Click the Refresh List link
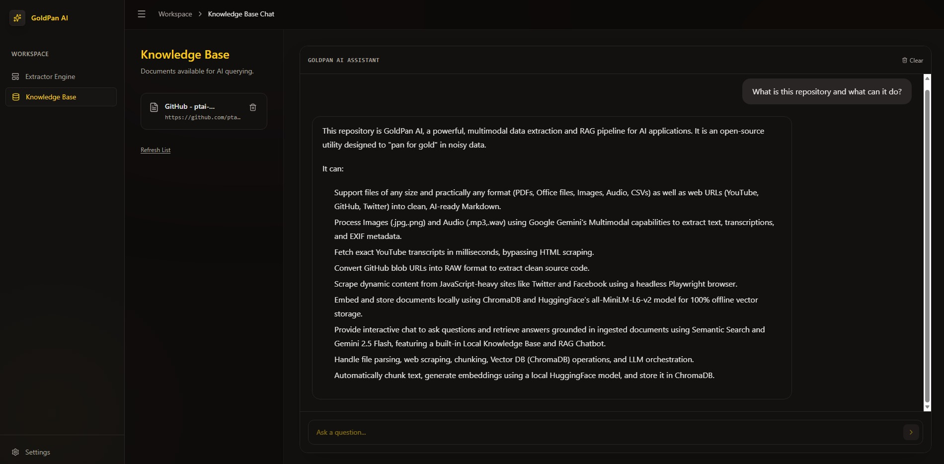The width and height of the screenshot is (944, 464). [156, 150]
